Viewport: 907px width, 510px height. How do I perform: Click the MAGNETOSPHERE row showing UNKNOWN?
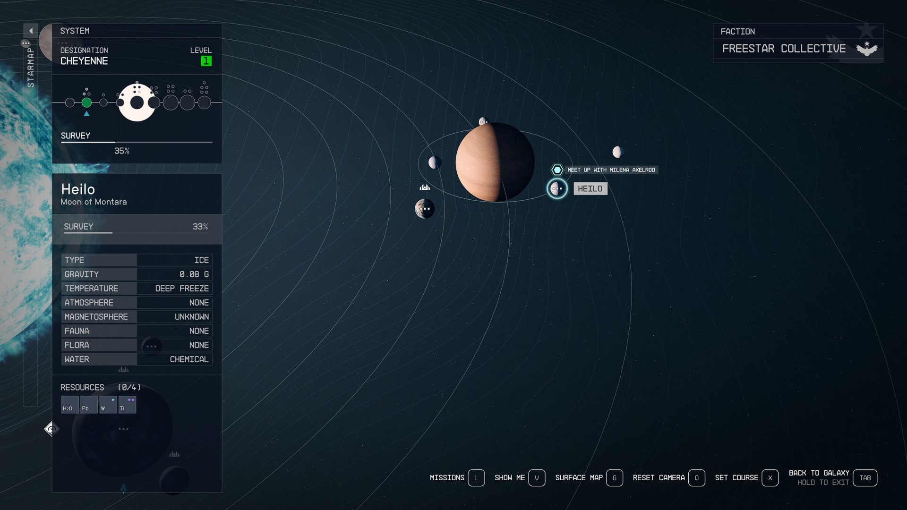click(137, 317)
